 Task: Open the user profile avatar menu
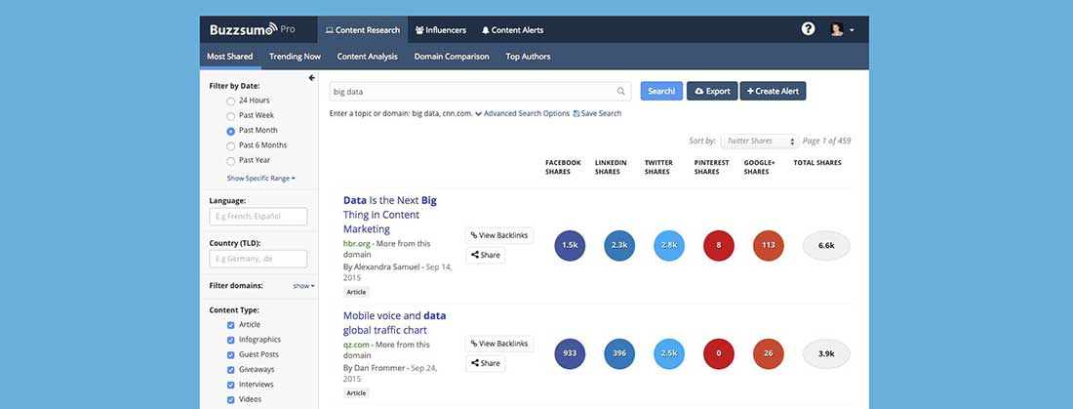click(x=842, y=29)
